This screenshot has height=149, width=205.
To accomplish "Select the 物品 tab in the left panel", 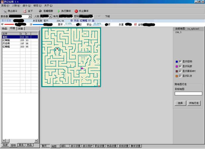I will point(5,29).
